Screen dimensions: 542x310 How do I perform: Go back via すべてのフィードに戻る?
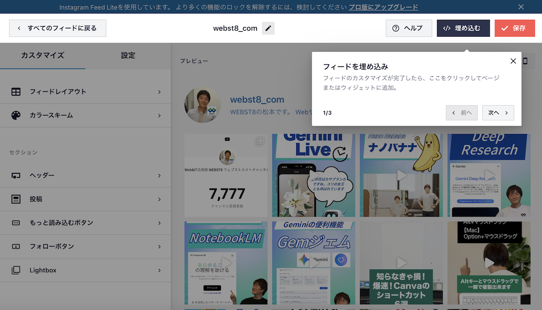tap(57, 28)
